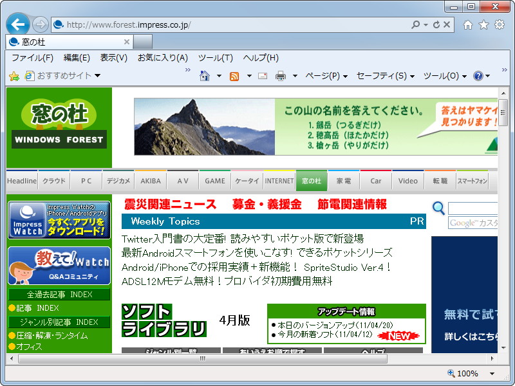Open the 表示(V) menu
Image resolution: width=515 pixels, height=386 pixels.
114,58
